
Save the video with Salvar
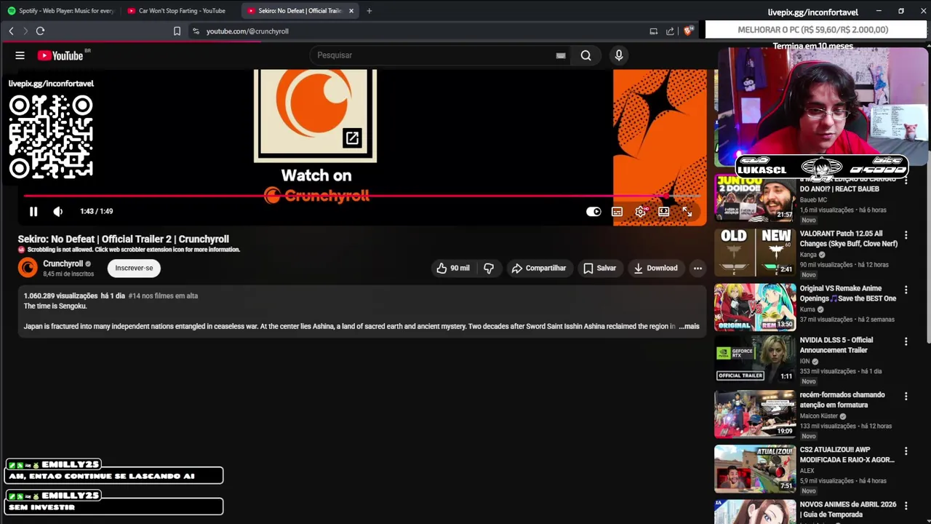[x=600, y=268]
